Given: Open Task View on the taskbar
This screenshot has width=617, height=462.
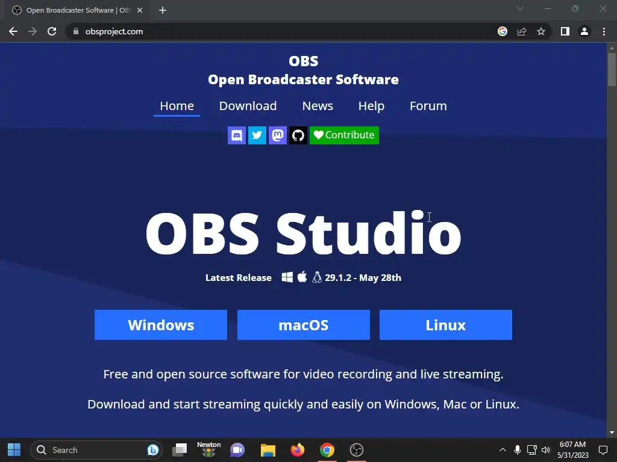Looking at the screenshot, I should [x=180, y=450].
